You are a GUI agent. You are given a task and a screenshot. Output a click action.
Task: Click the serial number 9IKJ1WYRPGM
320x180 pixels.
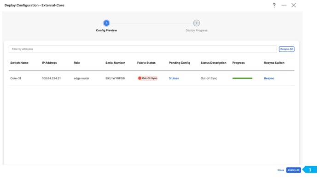[x=115, y=78]
